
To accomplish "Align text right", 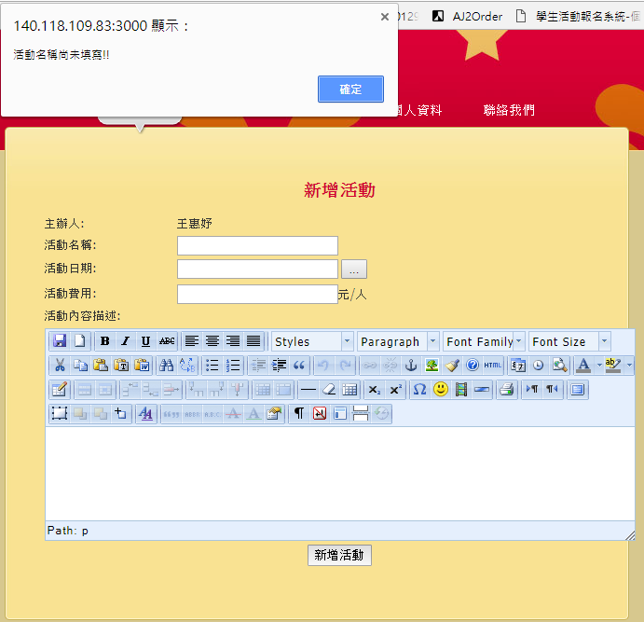I will [x=233, y=341].
